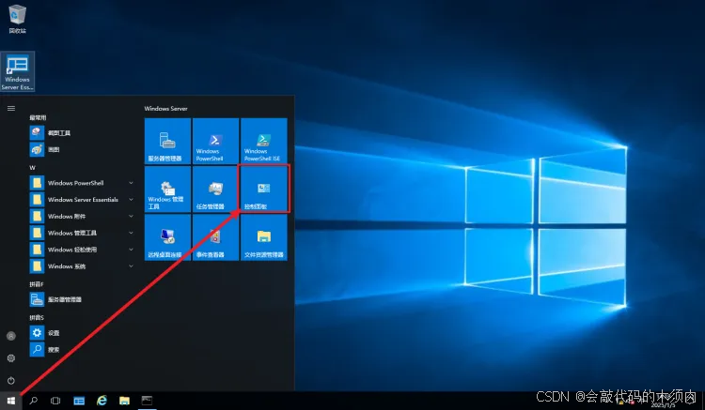Expand the Windows Server Essentials folder

tap(81, 200)
